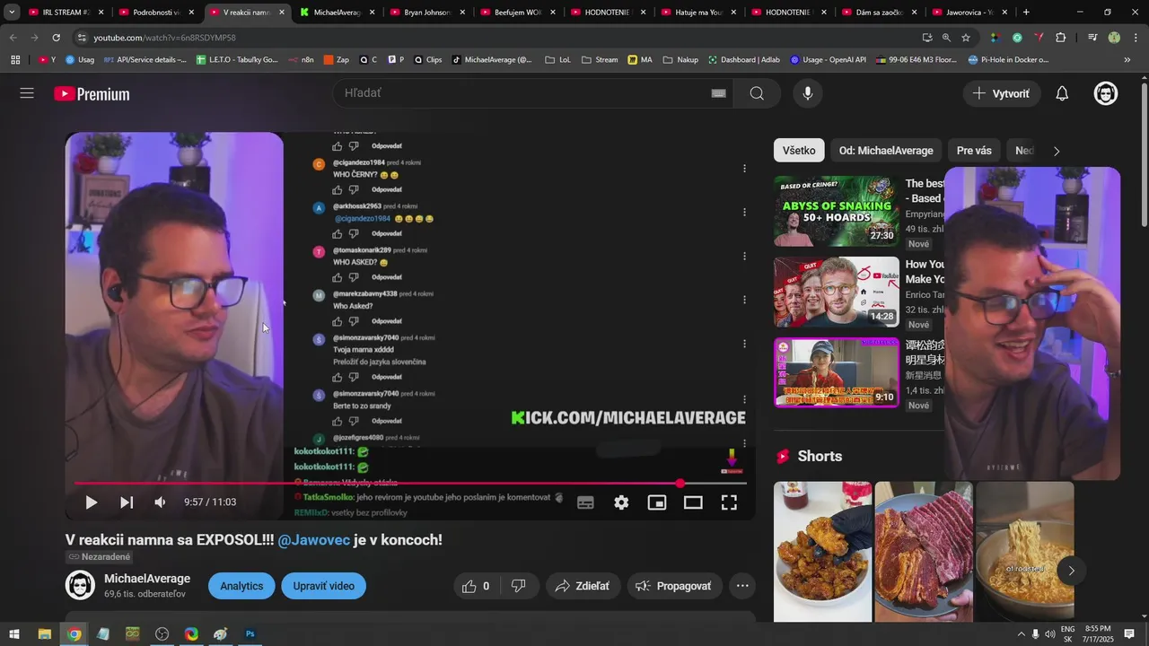This screenshot has width=1149, height=646.
Task: Enter full screen mode
Action: point(729,503)
